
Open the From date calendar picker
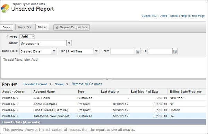(x=138, y=51)
